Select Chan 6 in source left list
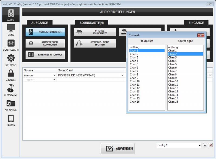216x159 pixels. click(147, 68)
